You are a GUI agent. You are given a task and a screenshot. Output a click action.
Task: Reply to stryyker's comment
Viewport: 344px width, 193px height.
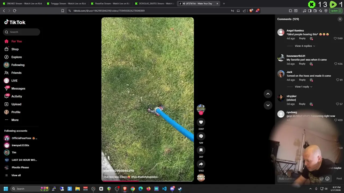point(302,104)
